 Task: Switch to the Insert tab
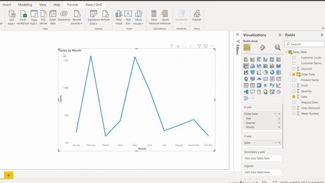pos(7,5)
